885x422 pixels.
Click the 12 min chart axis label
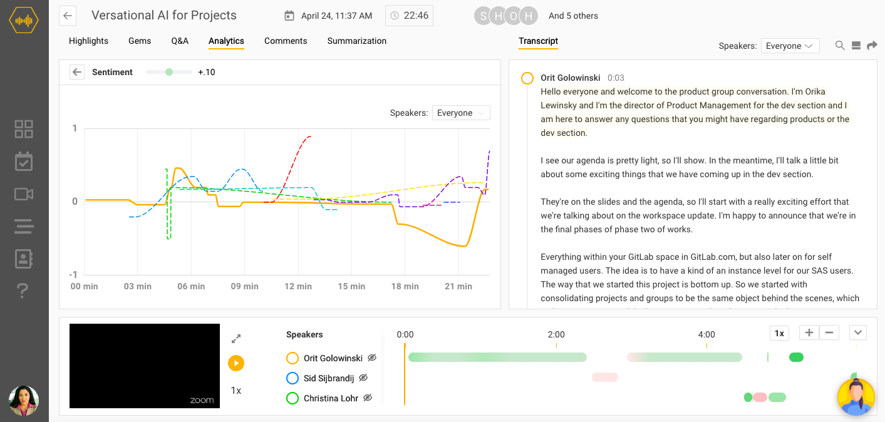(298, 286)
